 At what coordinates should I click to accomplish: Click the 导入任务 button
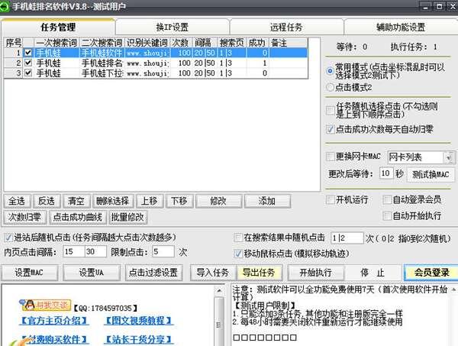point(213,272)
